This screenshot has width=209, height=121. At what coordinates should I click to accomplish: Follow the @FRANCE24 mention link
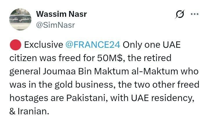(93, 45)
